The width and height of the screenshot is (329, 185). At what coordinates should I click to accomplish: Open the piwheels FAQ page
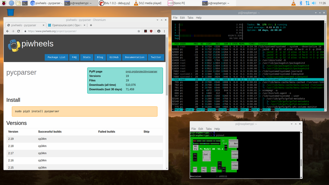click(x=74, y=57)
